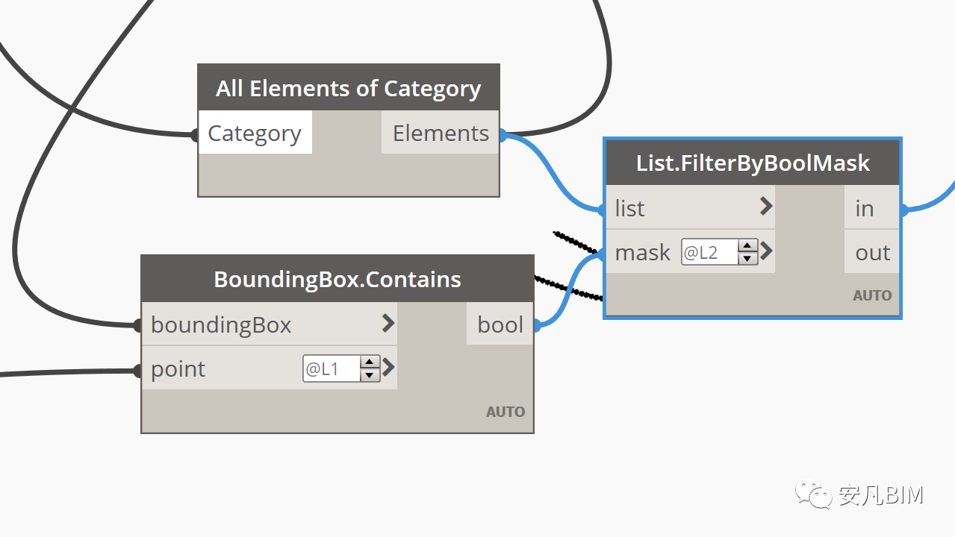Click AUTO lacing on BoundingBox.Contains
The width and height of the screenshot is (955, 537).
point(506,412)
